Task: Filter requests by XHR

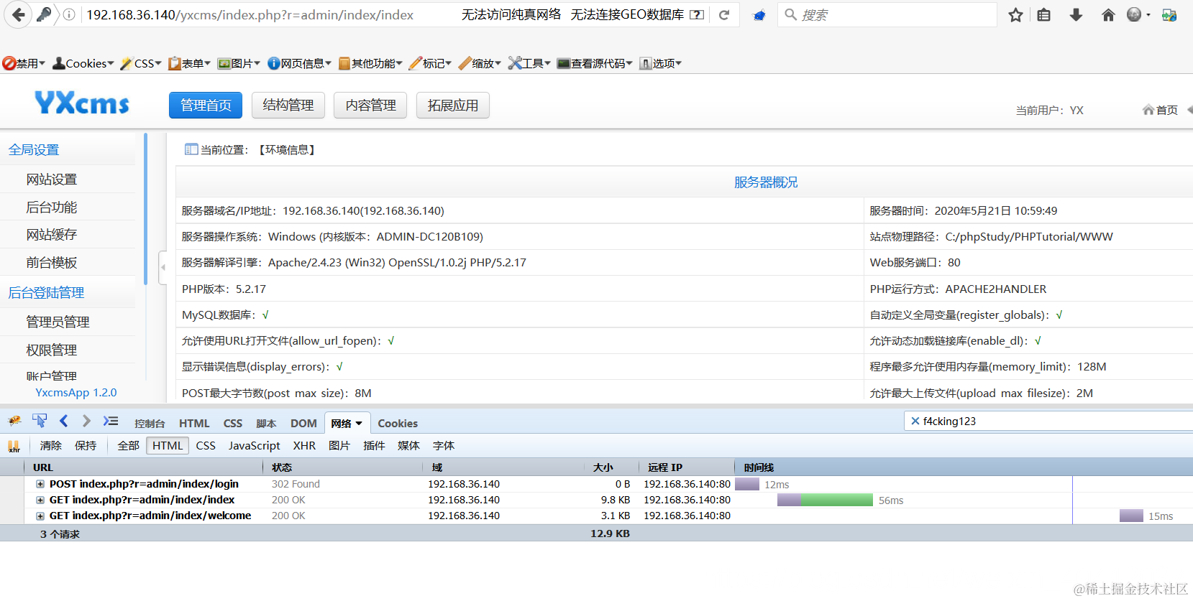Action: pyautogui.click(x=304, y=446)
